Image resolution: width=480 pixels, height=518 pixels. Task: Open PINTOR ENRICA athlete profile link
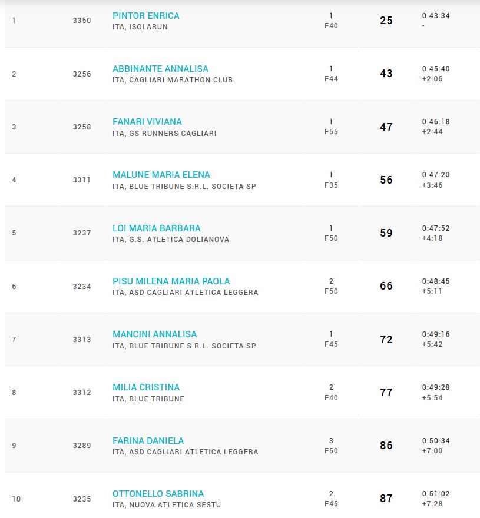[x=146, y=16]
